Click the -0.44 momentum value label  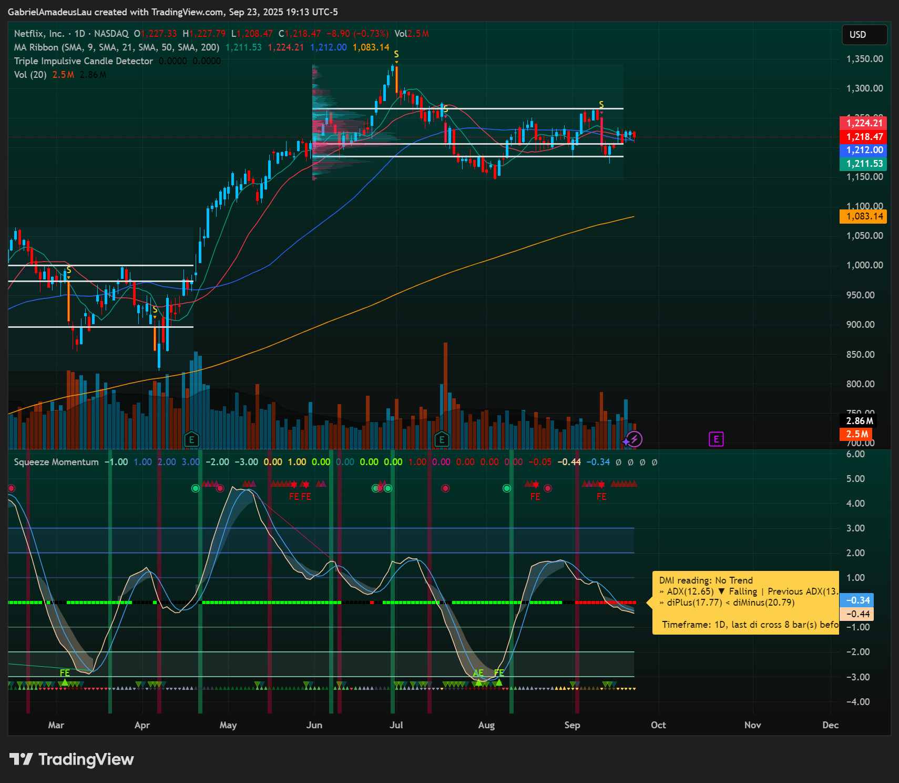click(x=856, y=614)
